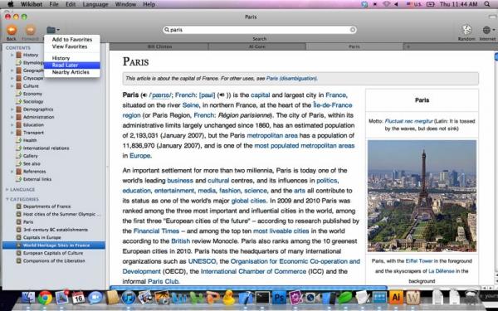Open Wikibot W icon in dock
The width and height of the screenshot is (498, 311).
413,298
